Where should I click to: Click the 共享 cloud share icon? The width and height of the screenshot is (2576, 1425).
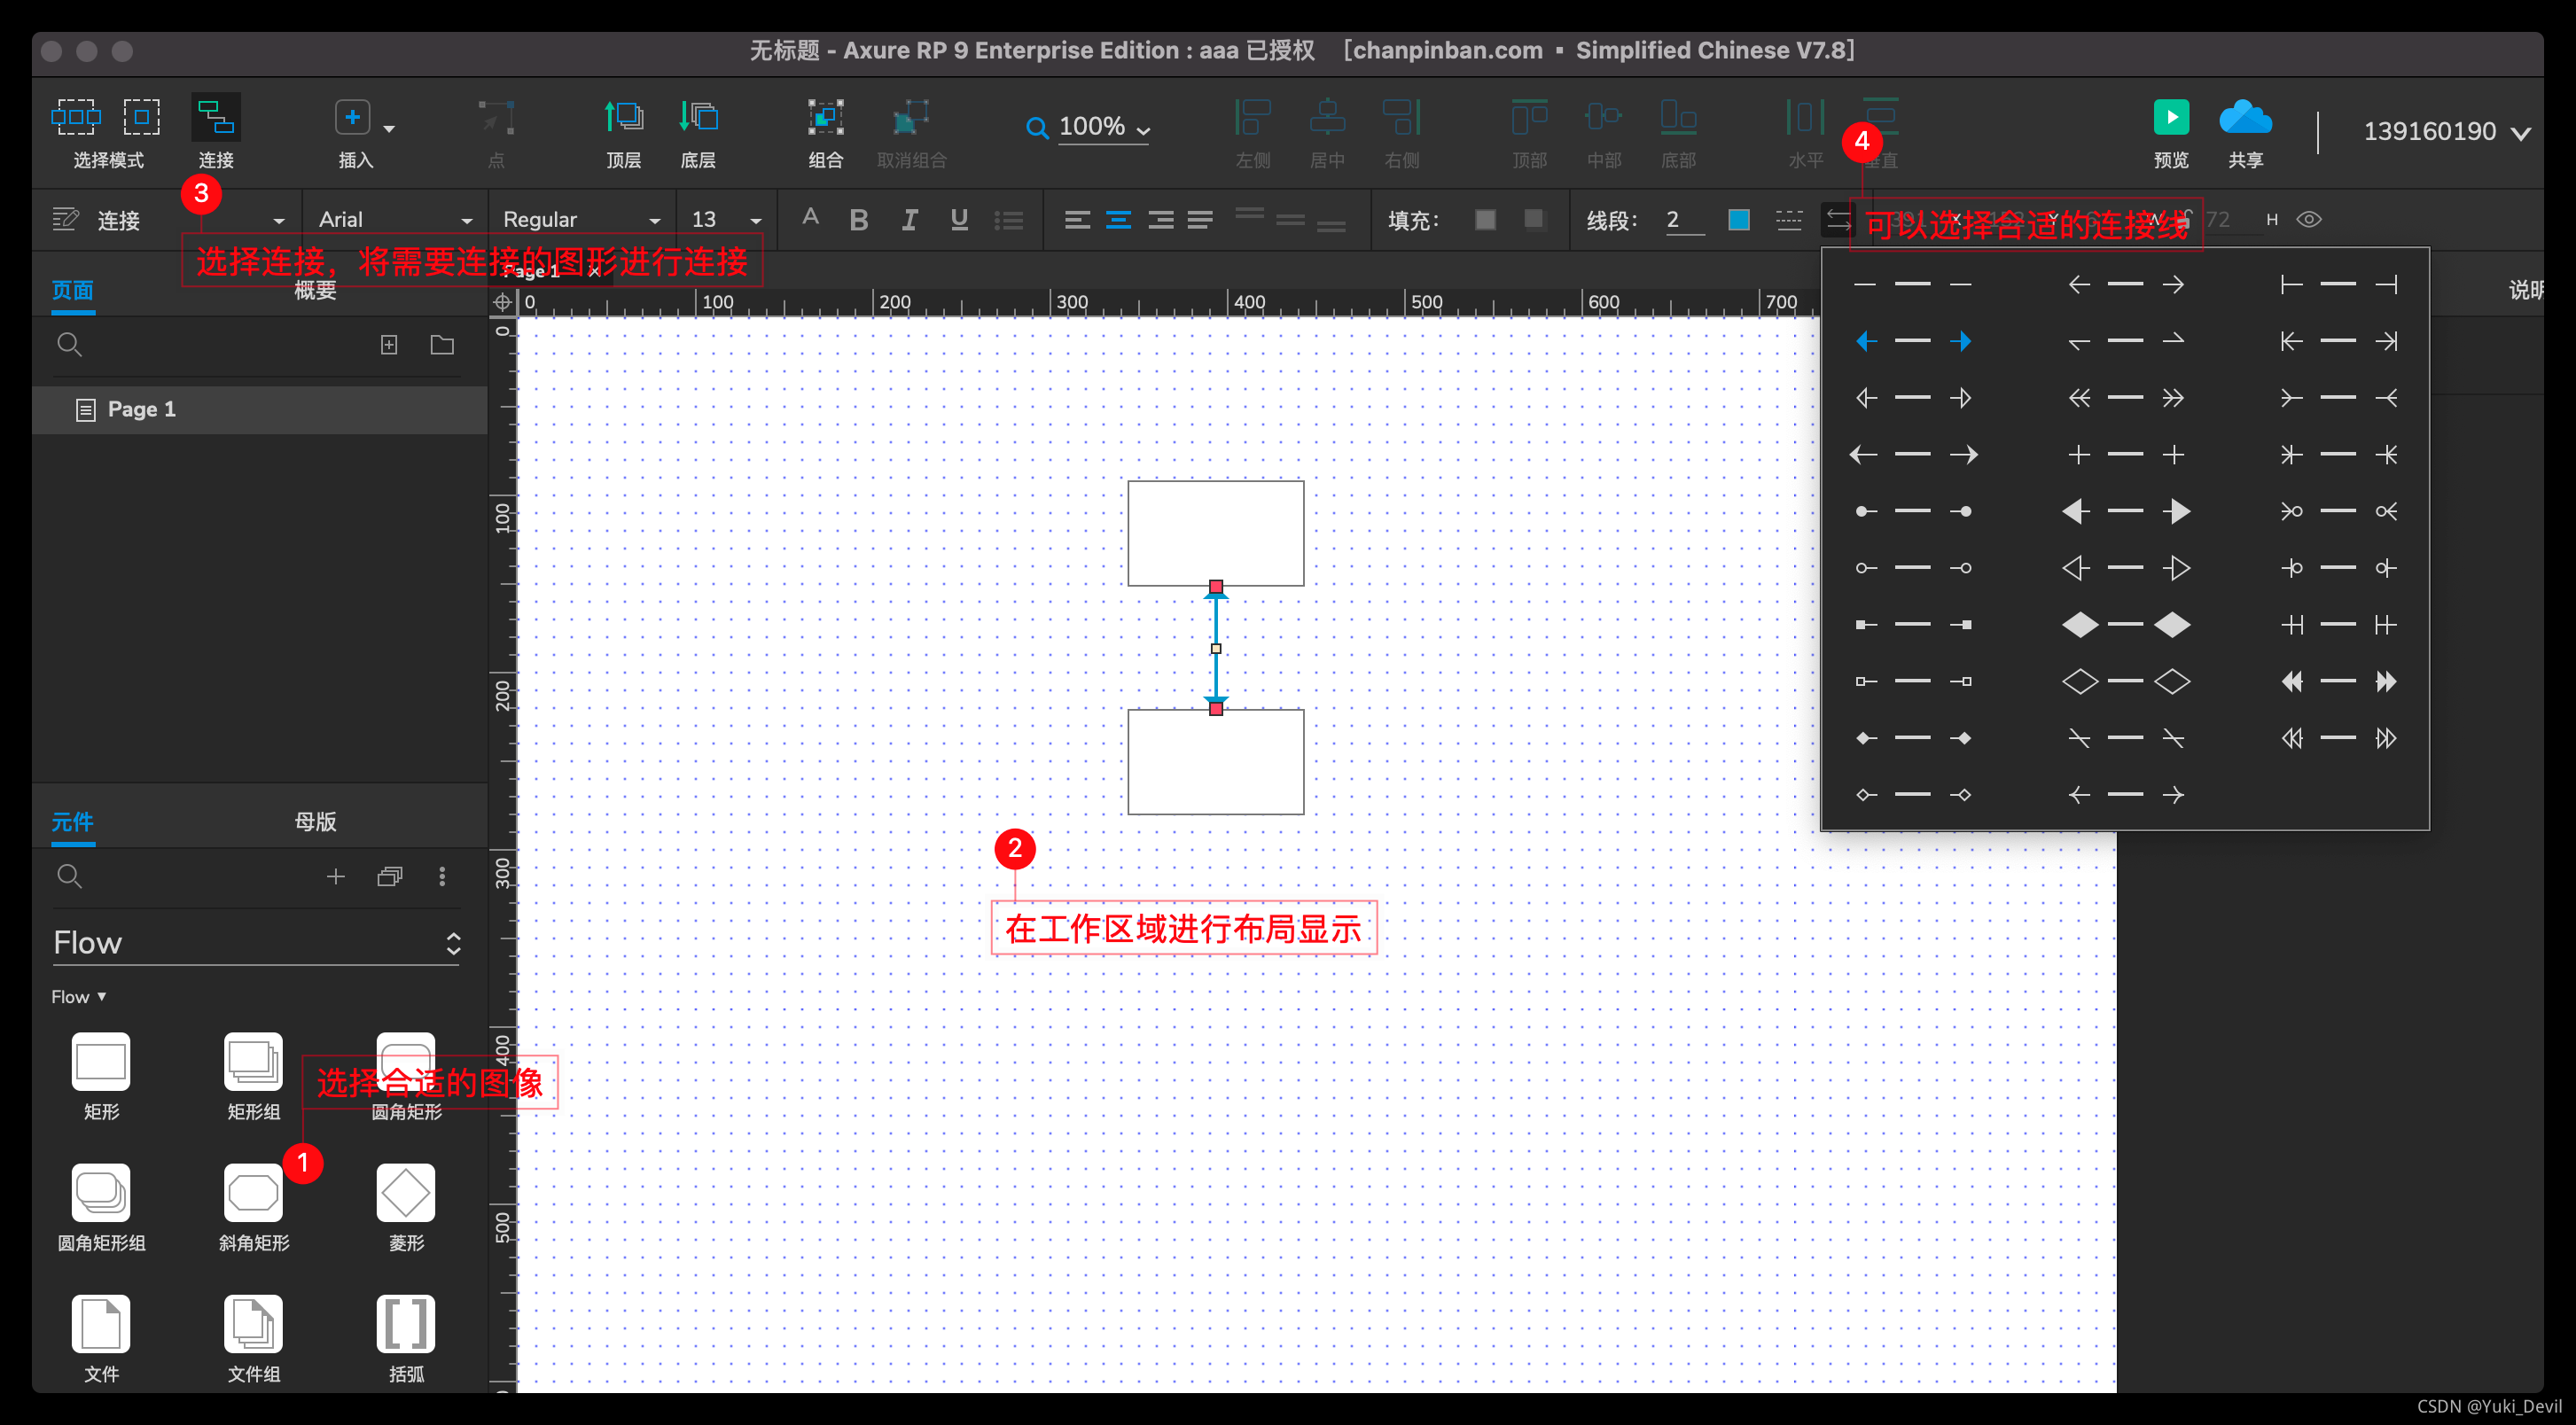tap(2245, 118)
